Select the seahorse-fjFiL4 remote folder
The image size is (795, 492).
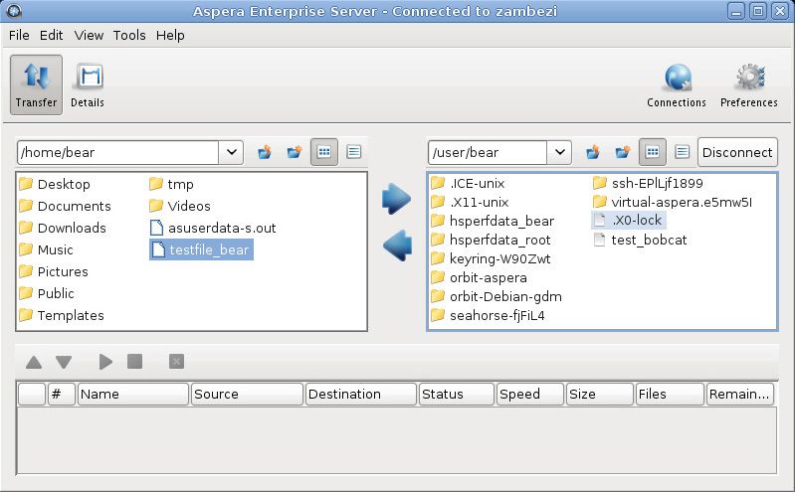pyautogui.click(x=488, y=315)
